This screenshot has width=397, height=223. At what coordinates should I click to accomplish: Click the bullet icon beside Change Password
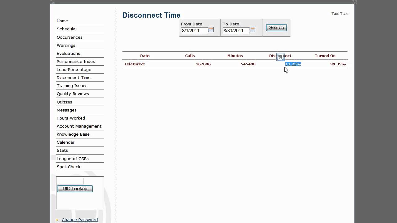57,220
